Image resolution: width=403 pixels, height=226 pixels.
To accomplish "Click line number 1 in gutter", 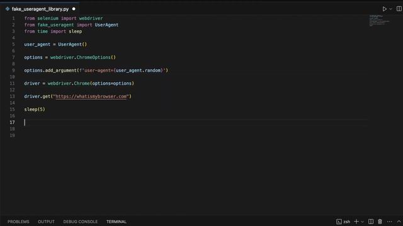I will 13,18.
